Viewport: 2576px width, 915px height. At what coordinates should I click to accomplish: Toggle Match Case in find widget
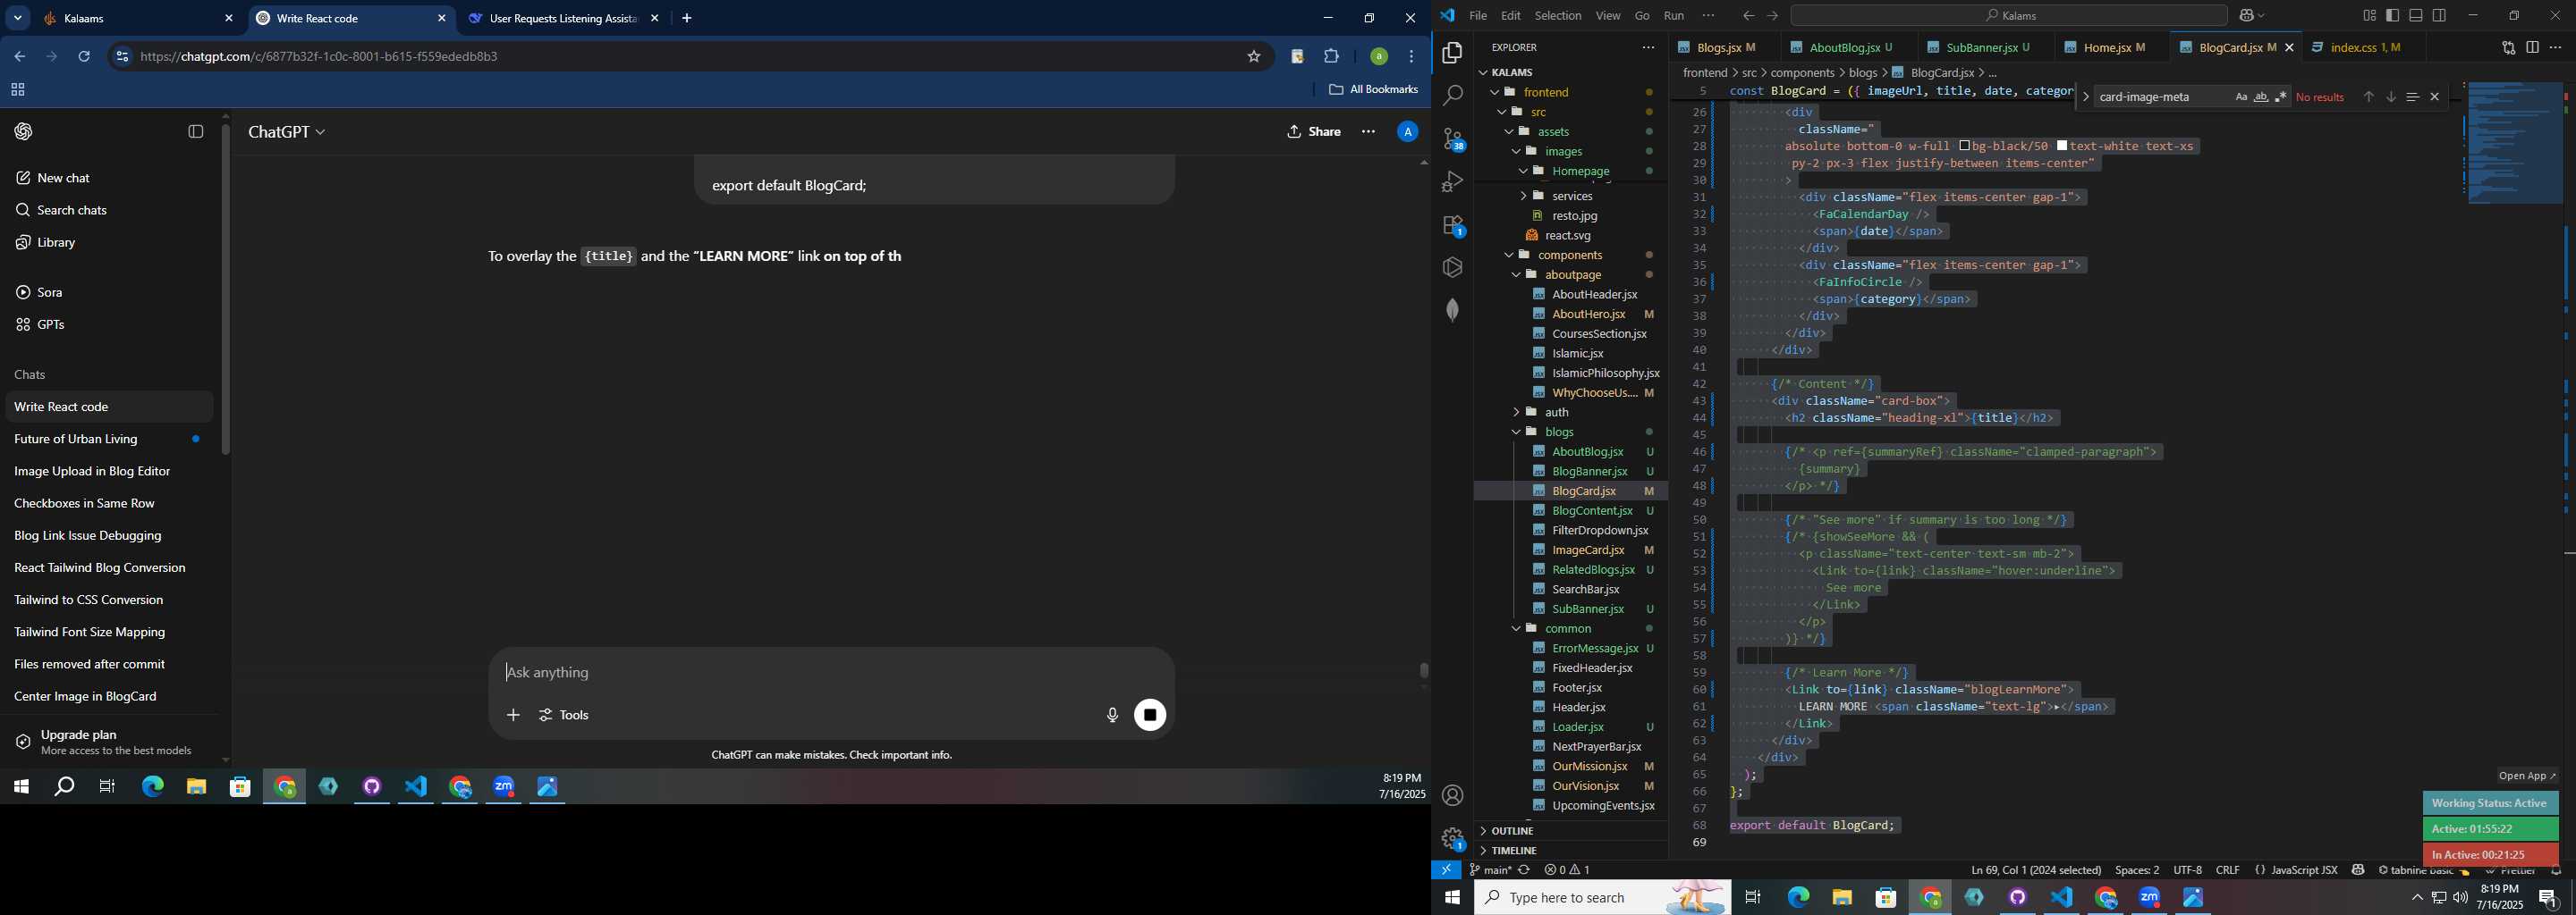coord(2241,97)
